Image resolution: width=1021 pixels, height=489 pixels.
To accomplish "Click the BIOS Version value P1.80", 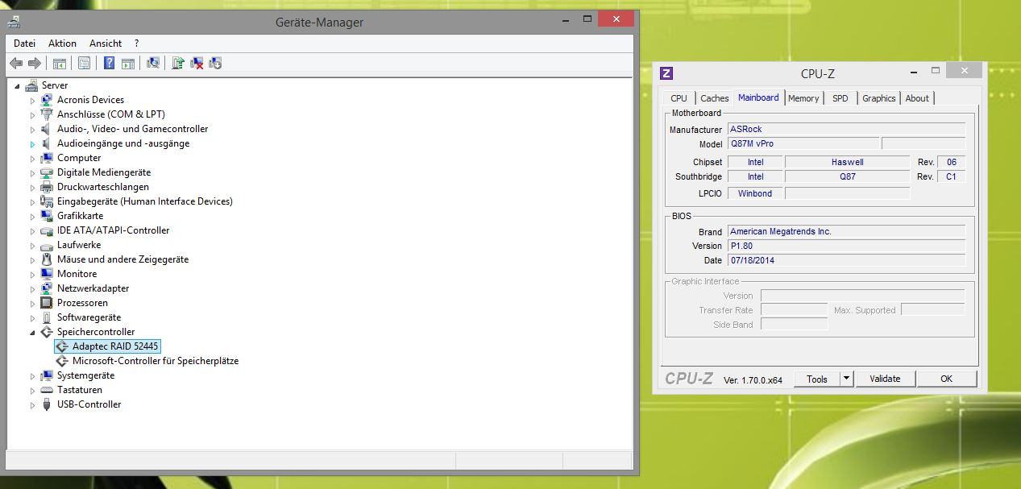I will pos(846,246).
